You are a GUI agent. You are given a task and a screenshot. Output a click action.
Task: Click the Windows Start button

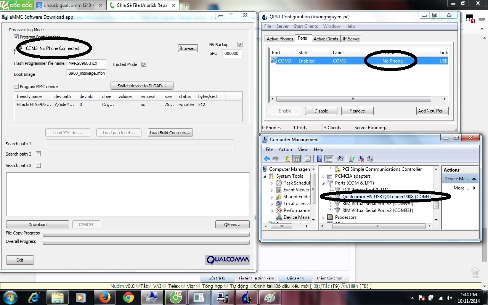[x=10, y=297]
